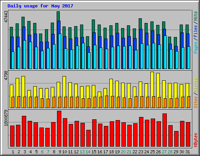The width and height of the screenshot is (200, 156).
Task: Select day 9 on the date axis
Action: (60, 152)
